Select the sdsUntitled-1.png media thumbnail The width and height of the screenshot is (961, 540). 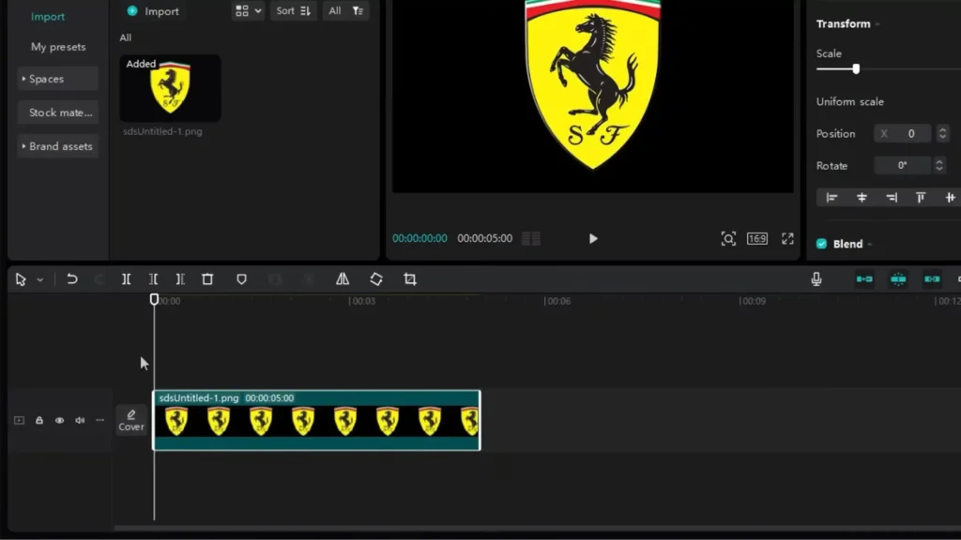click(171, 88)
